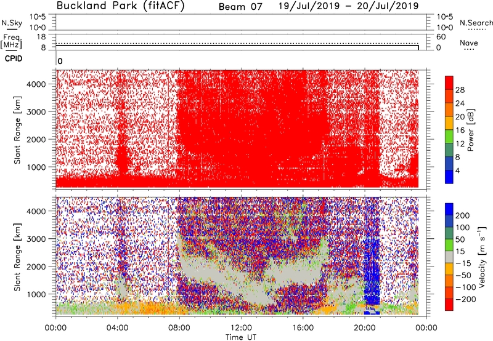Click the 'Power [dB]' color bar title

click(471, 130)
